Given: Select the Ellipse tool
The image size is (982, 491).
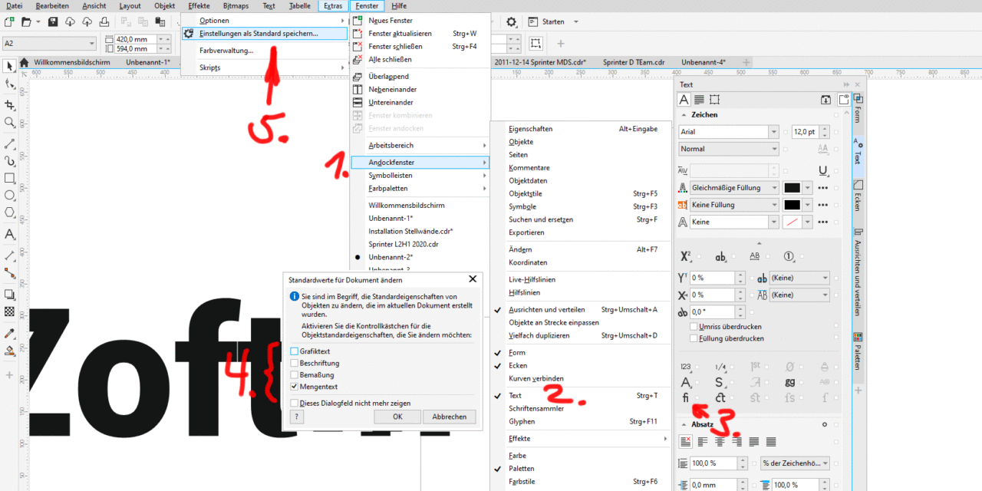Looking at the screenshot, I should coord(9,195).
